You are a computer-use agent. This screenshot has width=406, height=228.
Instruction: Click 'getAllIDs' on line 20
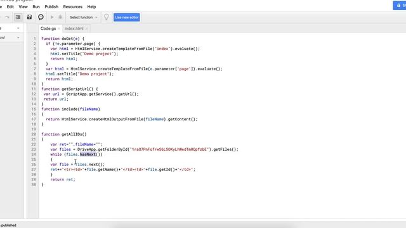72,134
